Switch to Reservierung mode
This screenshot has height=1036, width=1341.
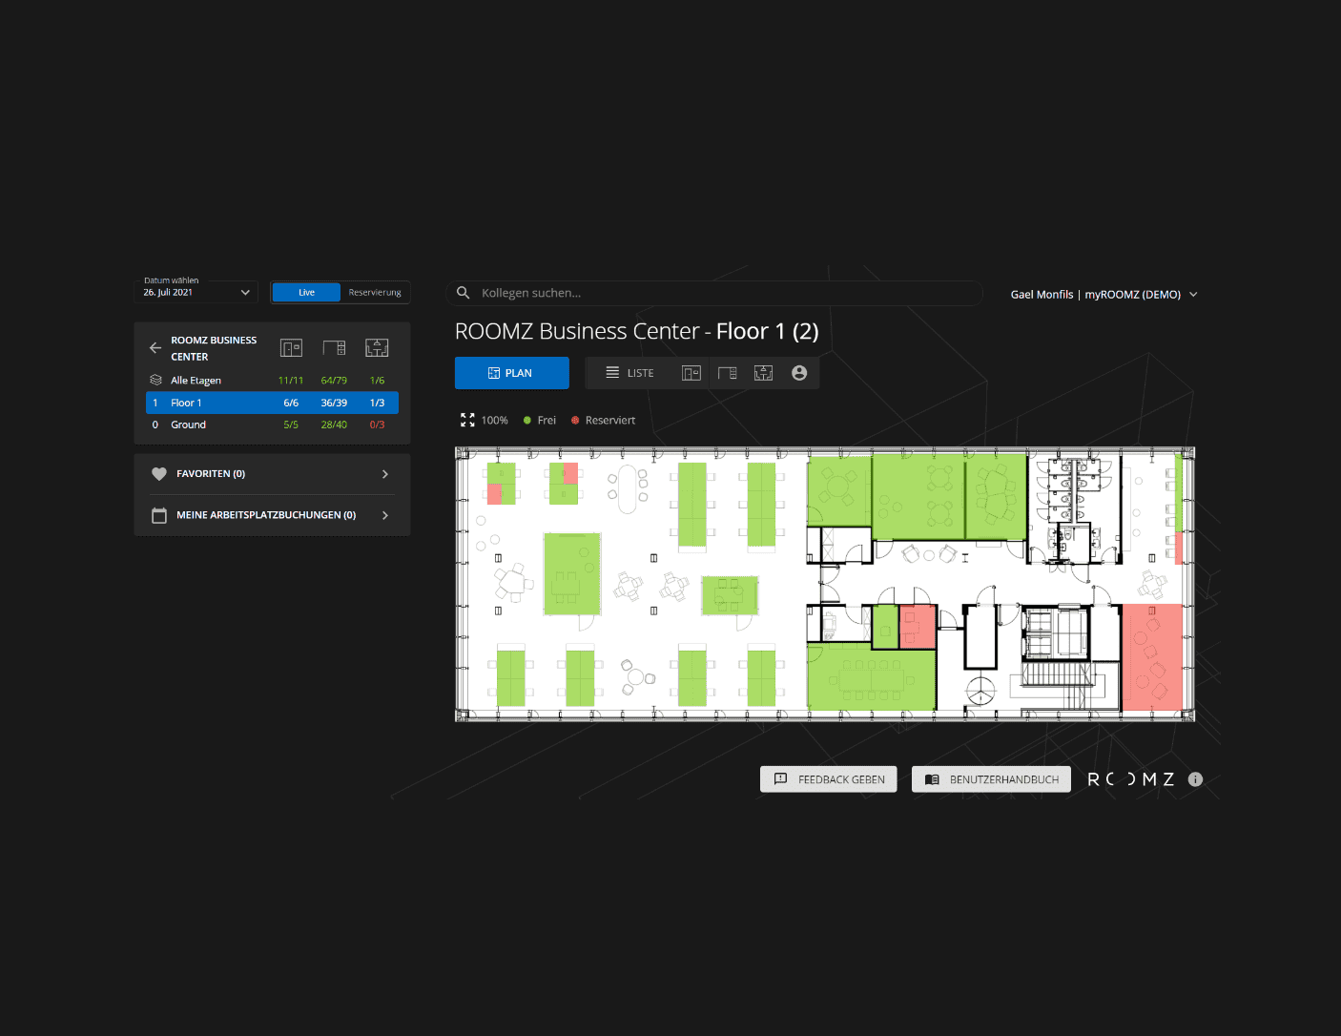375,293
